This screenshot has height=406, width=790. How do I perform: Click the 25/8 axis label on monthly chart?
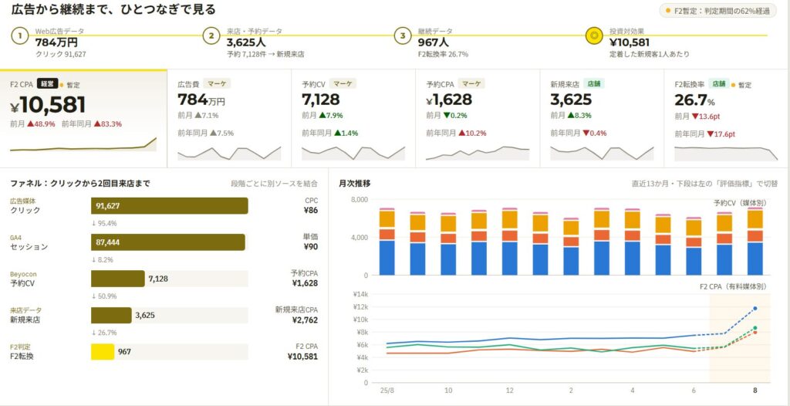tap(387, 391)
